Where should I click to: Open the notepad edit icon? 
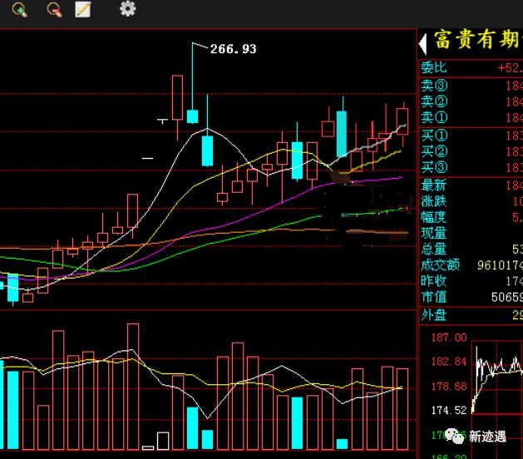[82, 9]
